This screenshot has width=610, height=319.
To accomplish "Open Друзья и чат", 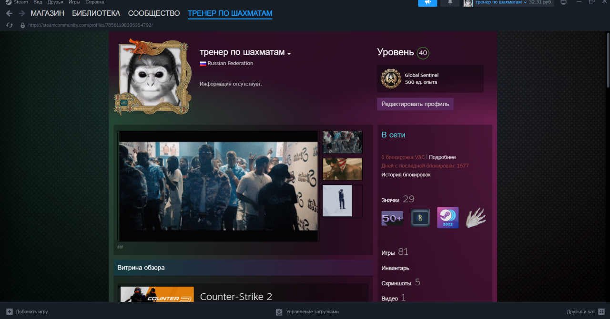I will pos(581,312).
